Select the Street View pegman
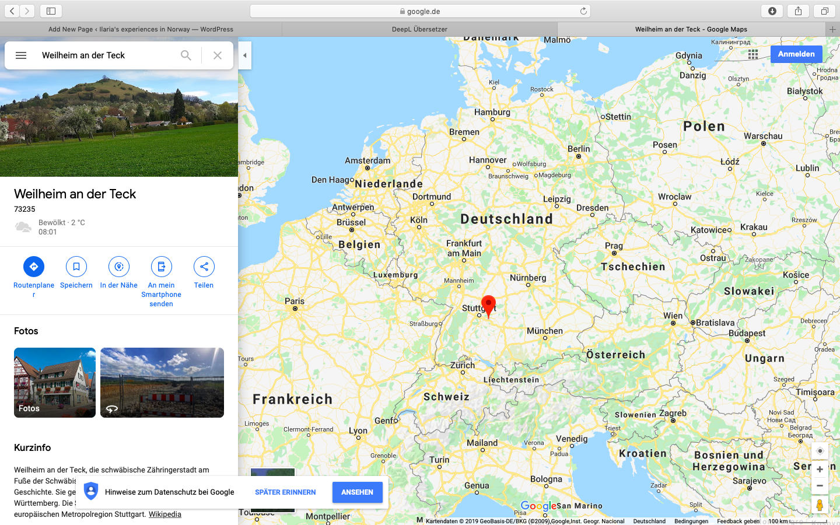This screenshot has height=525, width=840. tap(820, 505)
